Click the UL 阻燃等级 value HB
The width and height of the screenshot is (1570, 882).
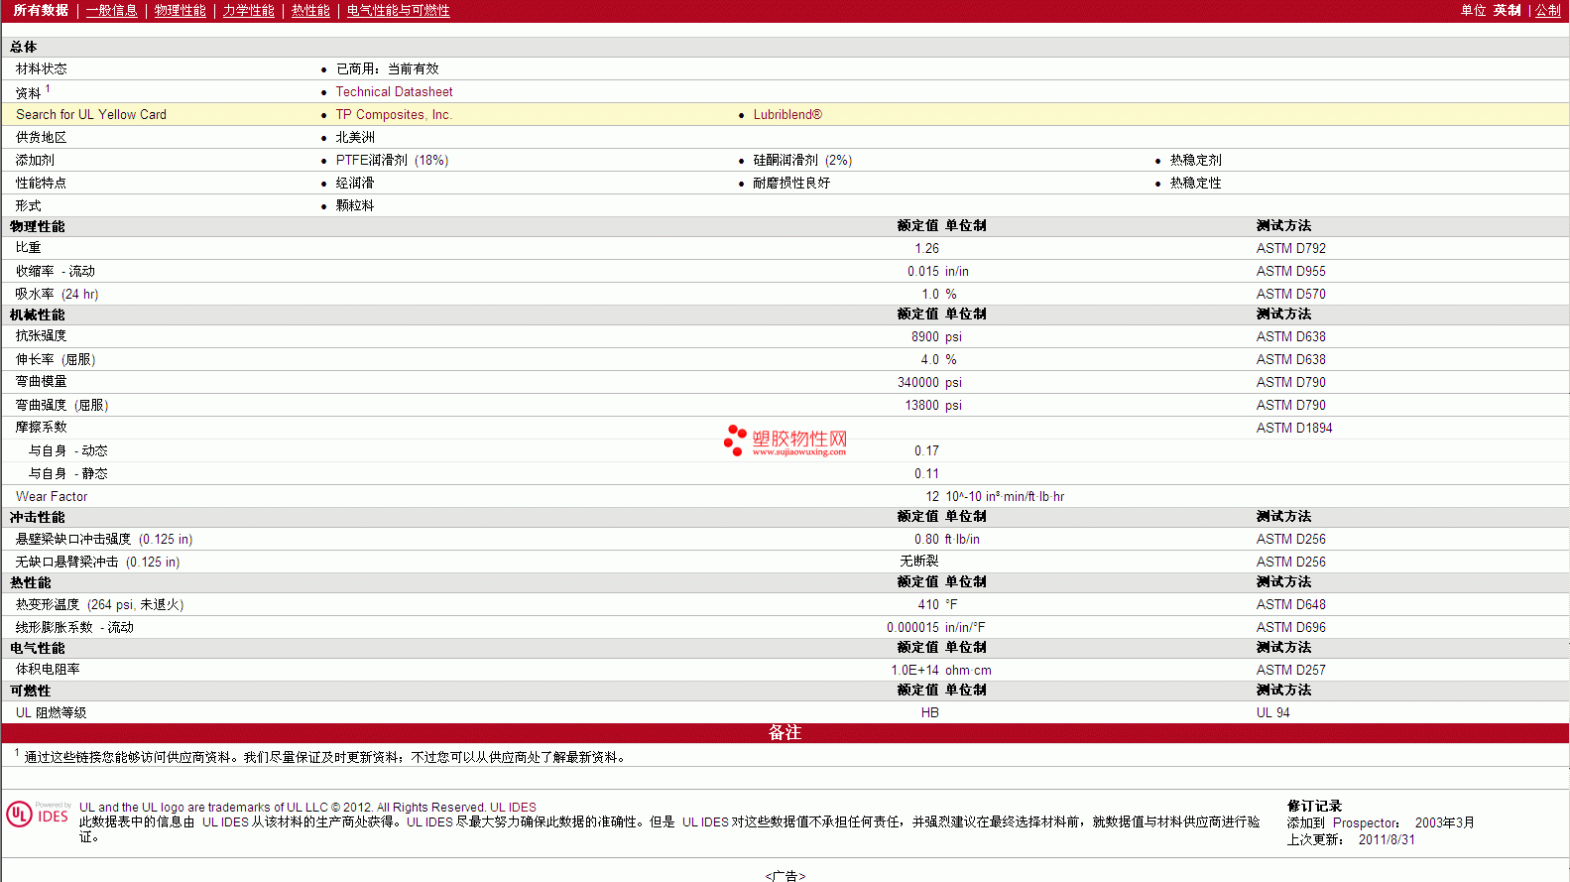click(929, 713)
